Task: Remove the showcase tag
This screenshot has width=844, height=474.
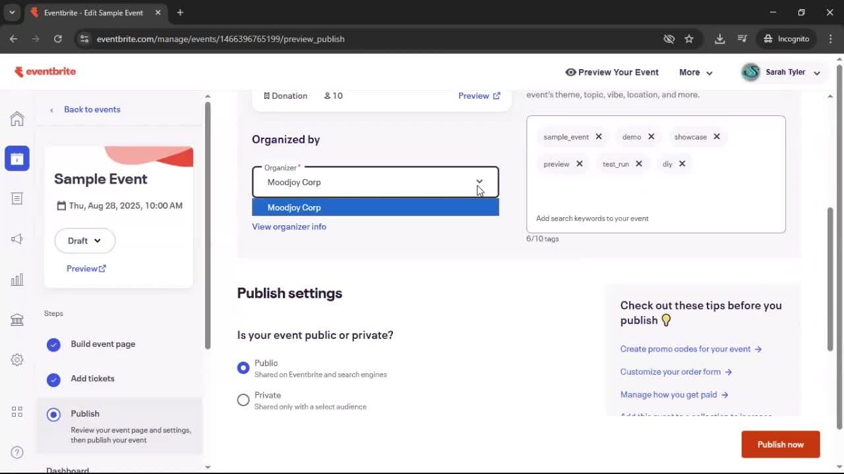Action: [717, 137]
